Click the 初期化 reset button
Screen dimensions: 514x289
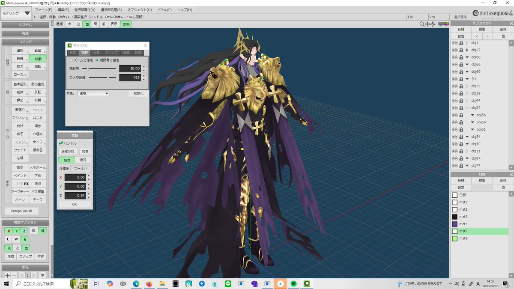pyautogui.click(x=137, y=93)
